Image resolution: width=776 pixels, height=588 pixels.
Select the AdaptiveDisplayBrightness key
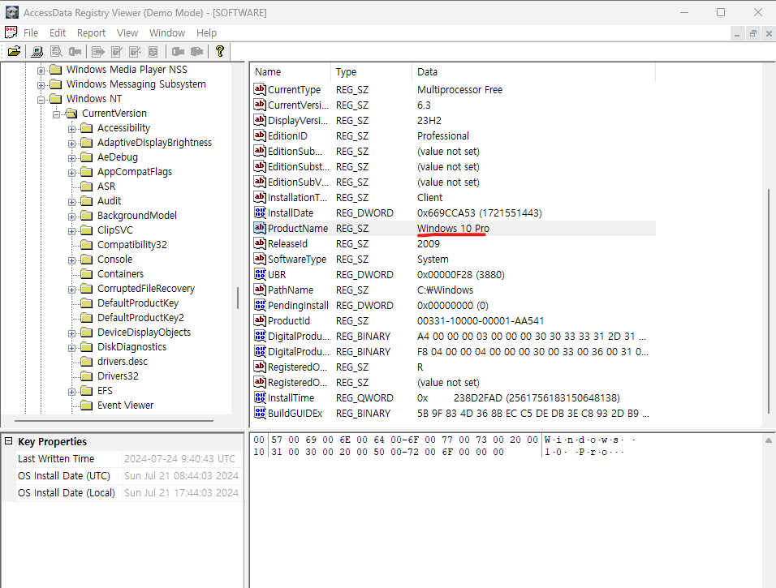click(154, 143)
